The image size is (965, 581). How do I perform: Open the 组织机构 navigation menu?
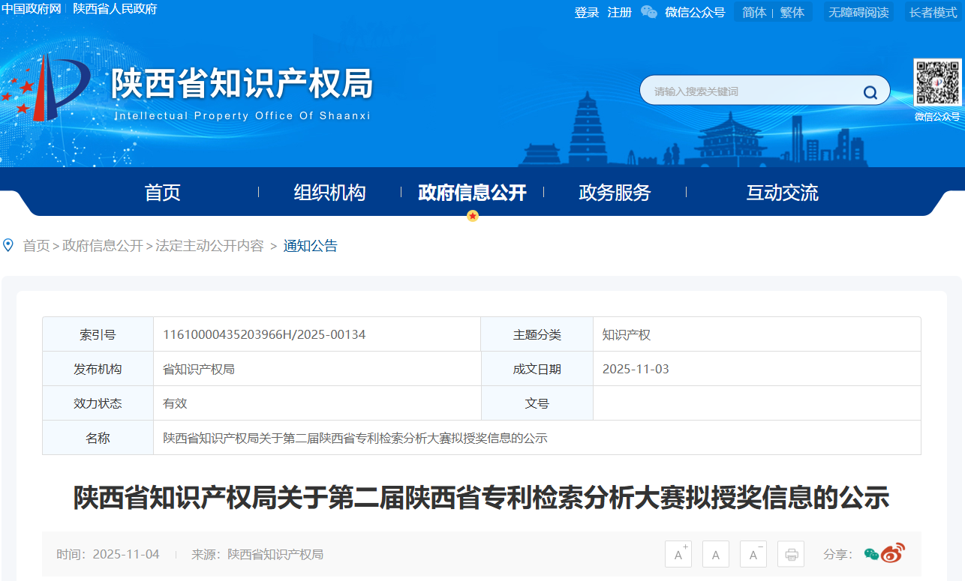click(x=329, y=193)
